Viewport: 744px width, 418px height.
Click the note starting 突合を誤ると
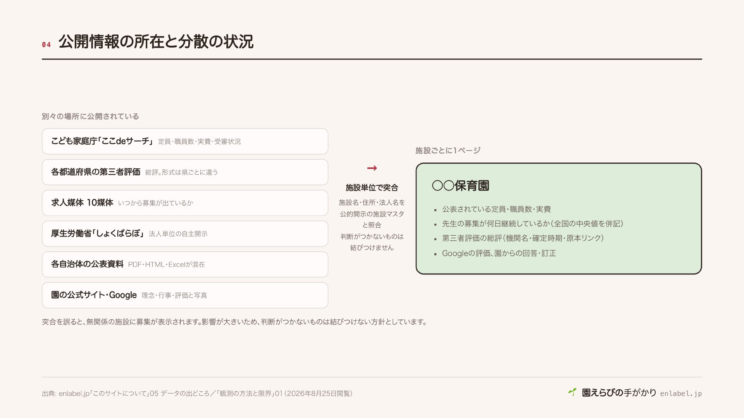tap(234, 322)
